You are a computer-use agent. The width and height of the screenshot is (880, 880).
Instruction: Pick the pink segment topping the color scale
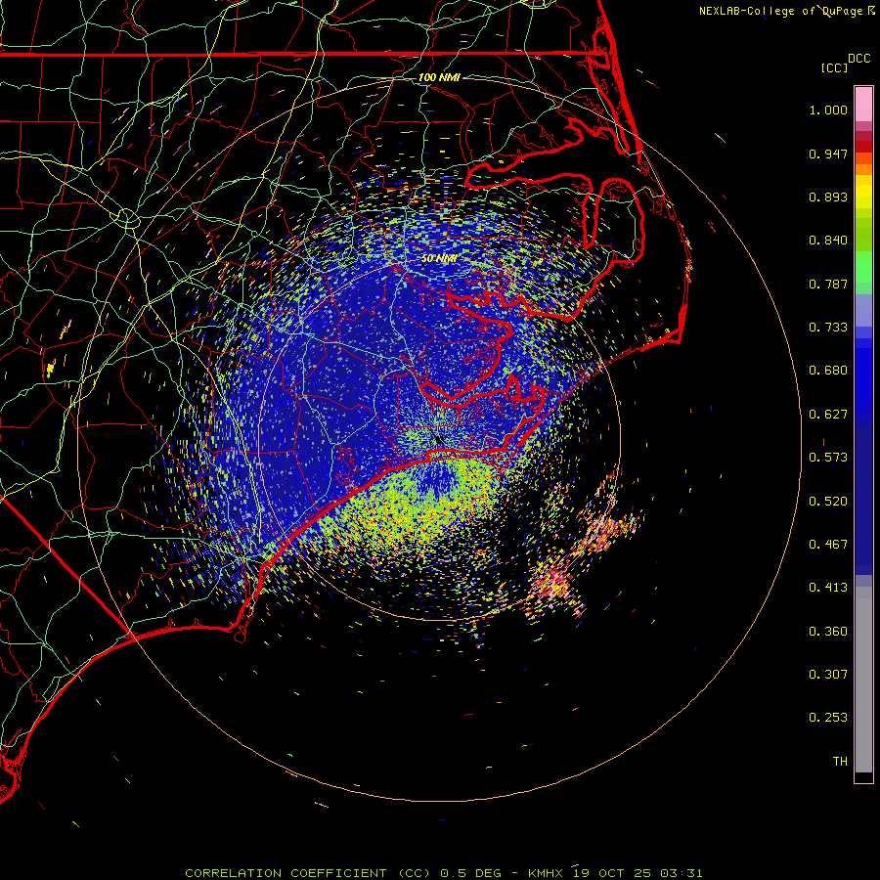click(x=863, y=105)
